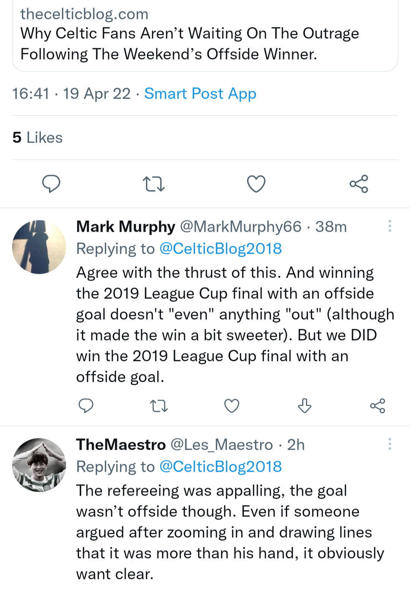Open TheMaestro's display name
410x593 pixels.
pyautogui.click(x=121, y=445)
